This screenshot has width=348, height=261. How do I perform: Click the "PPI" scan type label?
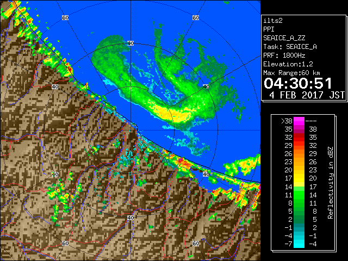pyautogui.click(x=269, y=29)
